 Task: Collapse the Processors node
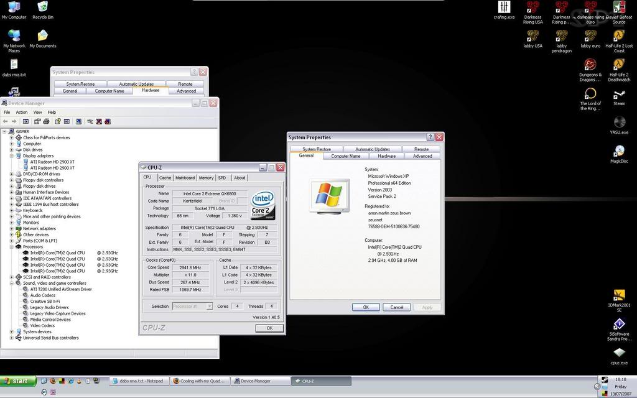tap(12, 246)
